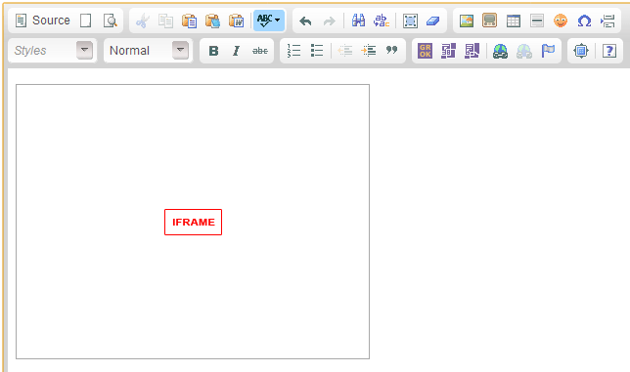The width and height of the screenshot is (630, 372).
Task: Toggle bulleted list
Action: point(317,51)
